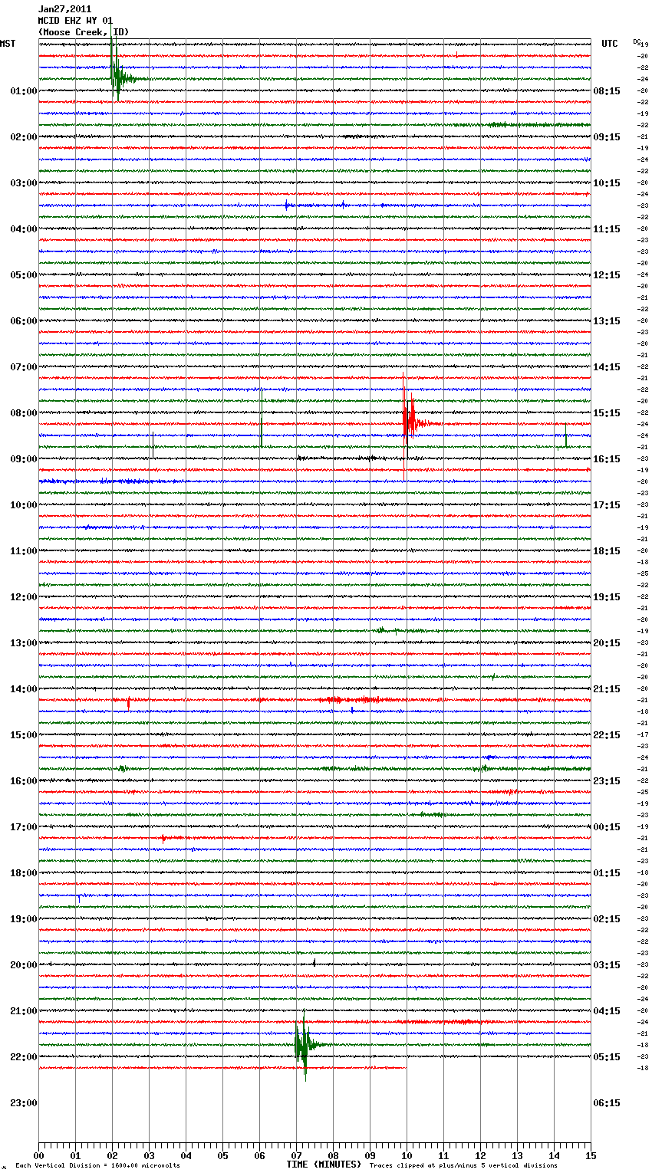The height and width of the screenshot is (1176, 652).
Task: Click the small black spike on the 20:00 MST trace
Action: point(314,961)
